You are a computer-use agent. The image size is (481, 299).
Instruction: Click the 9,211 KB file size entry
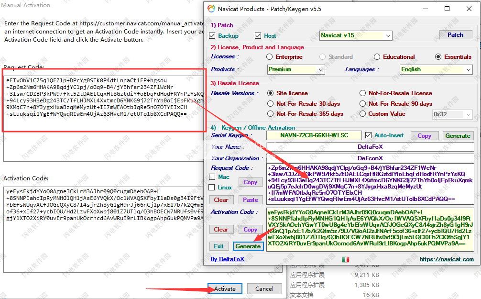[x=367, y=275]
